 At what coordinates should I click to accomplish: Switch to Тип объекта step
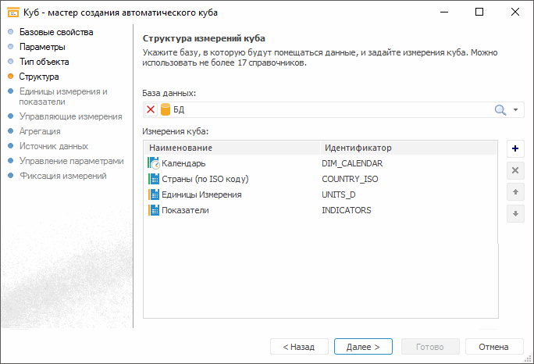click(x=44, y=62)
